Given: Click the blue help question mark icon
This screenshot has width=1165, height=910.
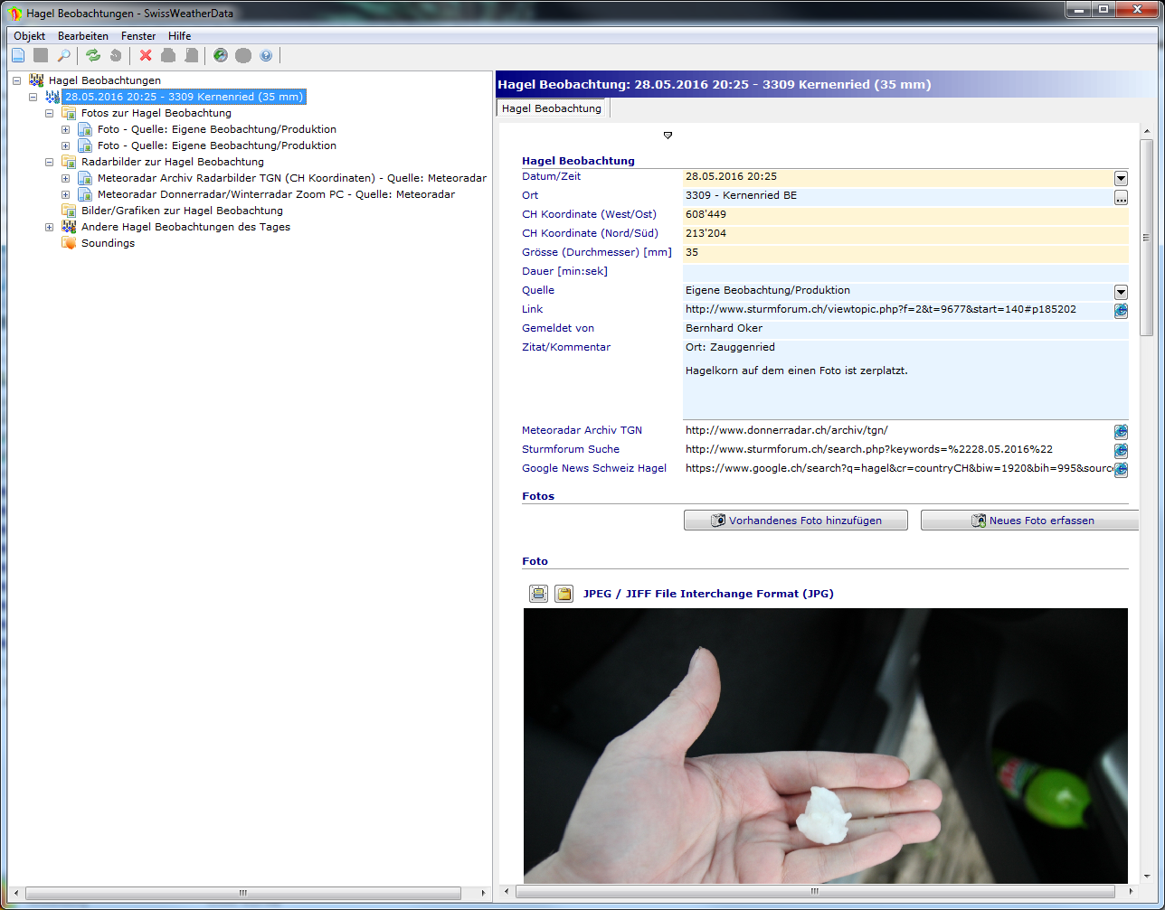Looking at the screenshot, I should tap(266, 56).
